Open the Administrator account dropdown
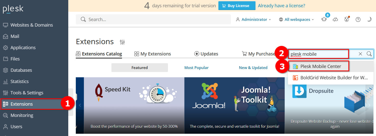This screenshot has height=136, width=376. pos(254,19)
